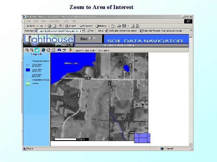Click the globe full extent icon
This screenshot has height=162, width=217.
pos(43,50)
